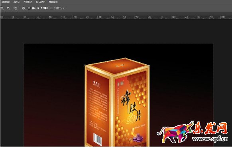Open the Help (H) menu
Image resolution: width=232 pixels, height=147 pixels.
tap(53, 2)
